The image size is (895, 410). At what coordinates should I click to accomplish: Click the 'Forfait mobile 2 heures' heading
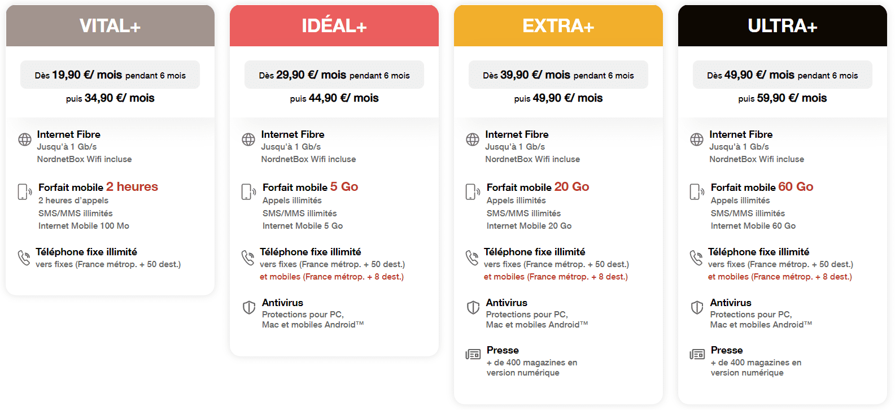[98, 187]
